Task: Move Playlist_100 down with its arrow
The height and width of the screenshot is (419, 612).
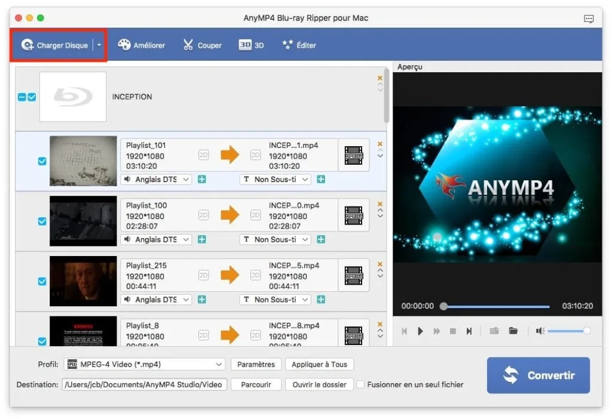Action: click(x=380, y=216)
